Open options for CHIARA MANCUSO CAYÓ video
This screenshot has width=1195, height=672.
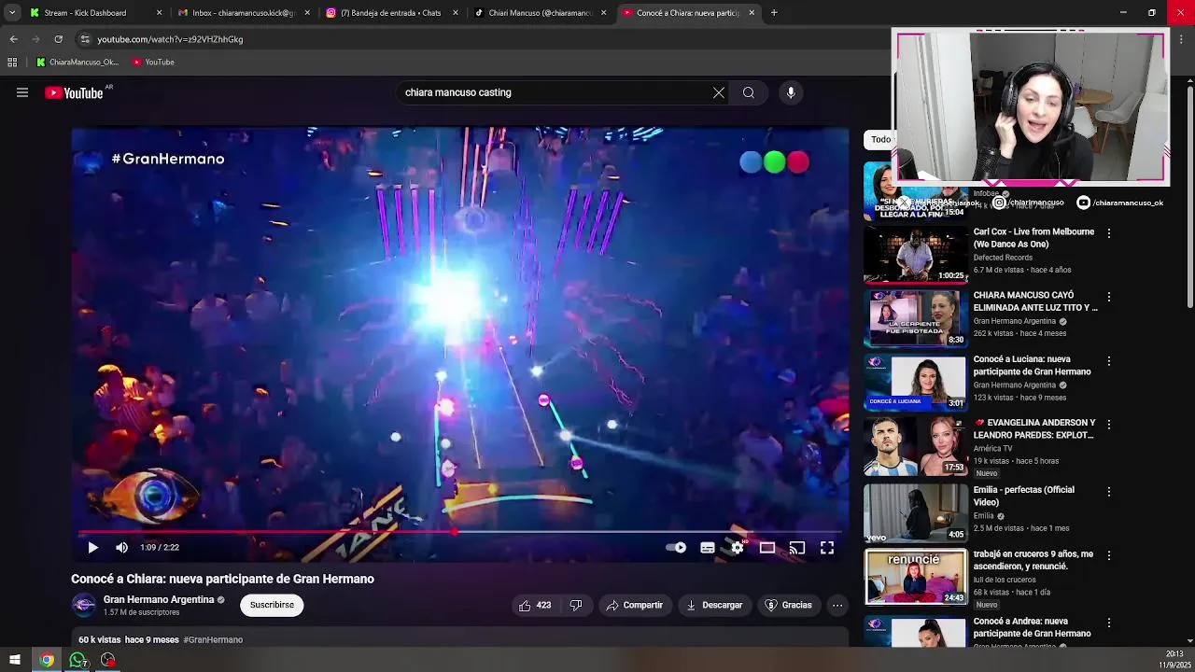pos(1109,297)
